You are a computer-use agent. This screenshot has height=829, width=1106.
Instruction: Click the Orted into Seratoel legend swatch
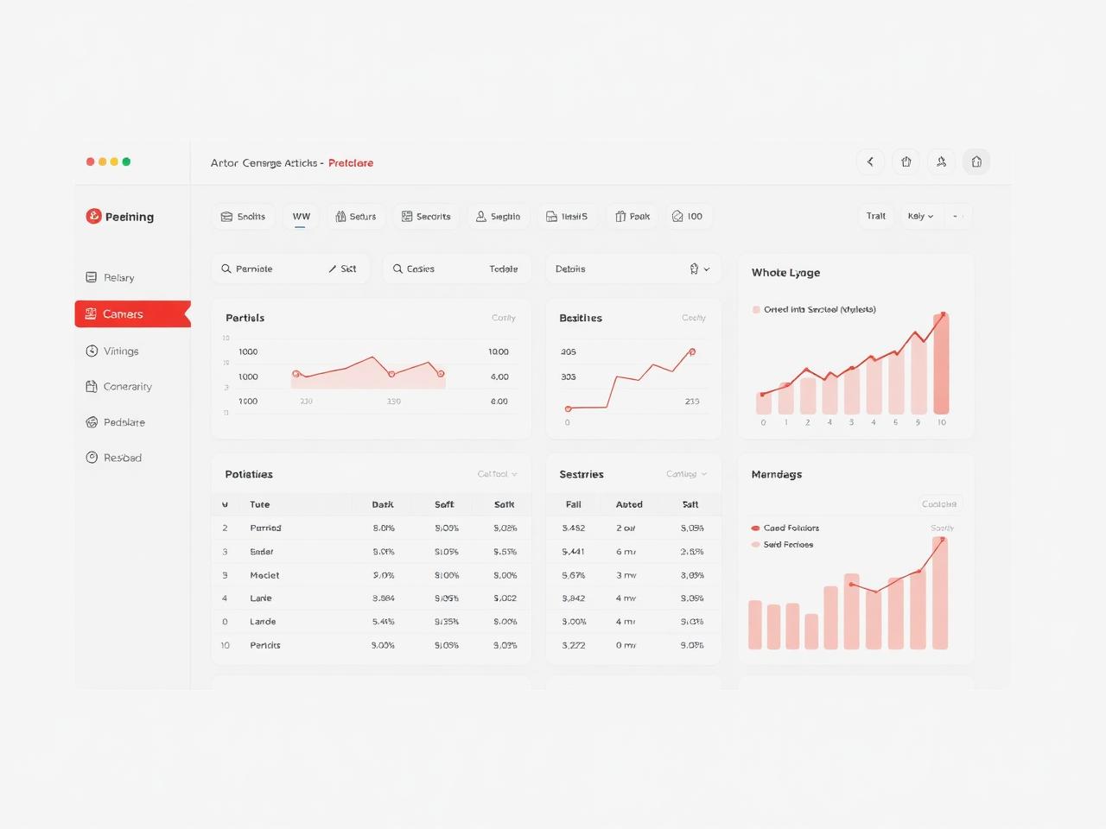click(x=756, y=309)
